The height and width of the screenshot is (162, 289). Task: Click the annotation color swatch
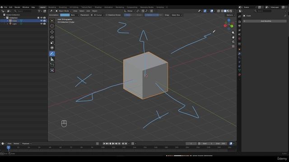point(65,15)
